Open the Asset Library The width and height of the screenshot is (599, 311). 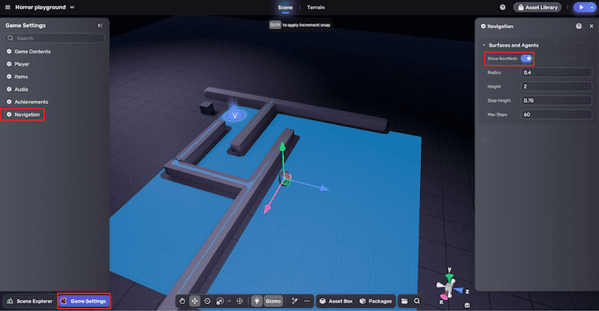coord(537,8)
